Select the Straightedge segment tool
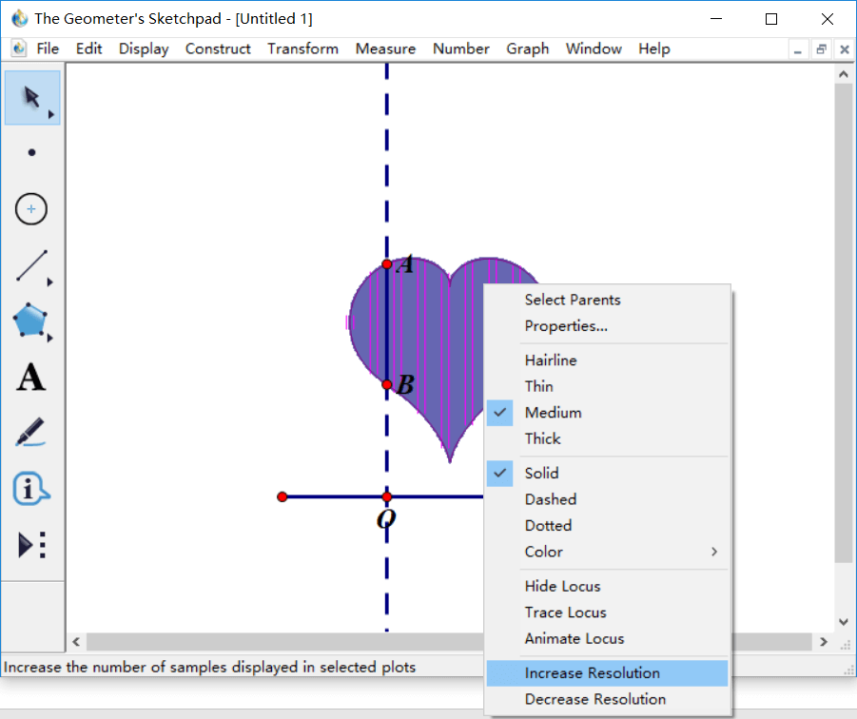 (x=31, y=266)
